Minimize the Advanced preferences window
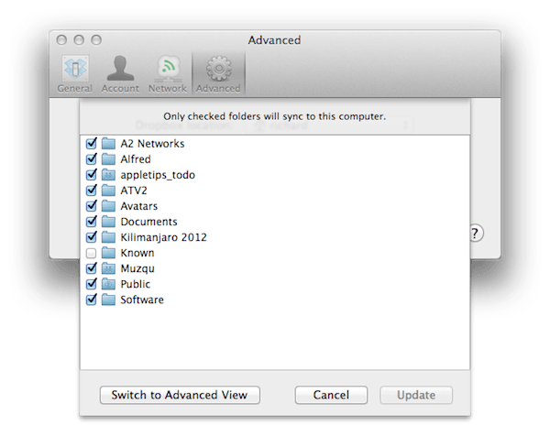The height and width of the screenshot is (425, 550). click(79, 40)
